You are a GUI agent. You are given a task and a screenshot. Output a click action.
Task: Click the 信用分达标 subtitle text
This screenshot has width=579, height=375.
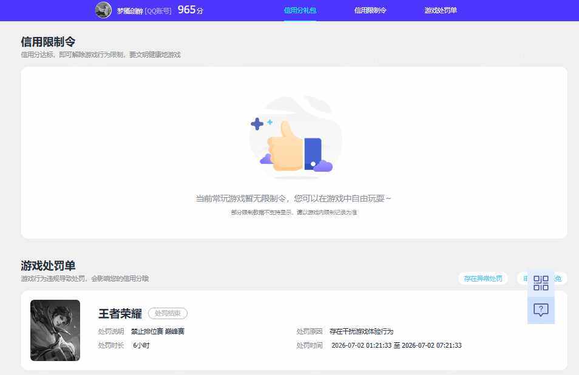100,55
